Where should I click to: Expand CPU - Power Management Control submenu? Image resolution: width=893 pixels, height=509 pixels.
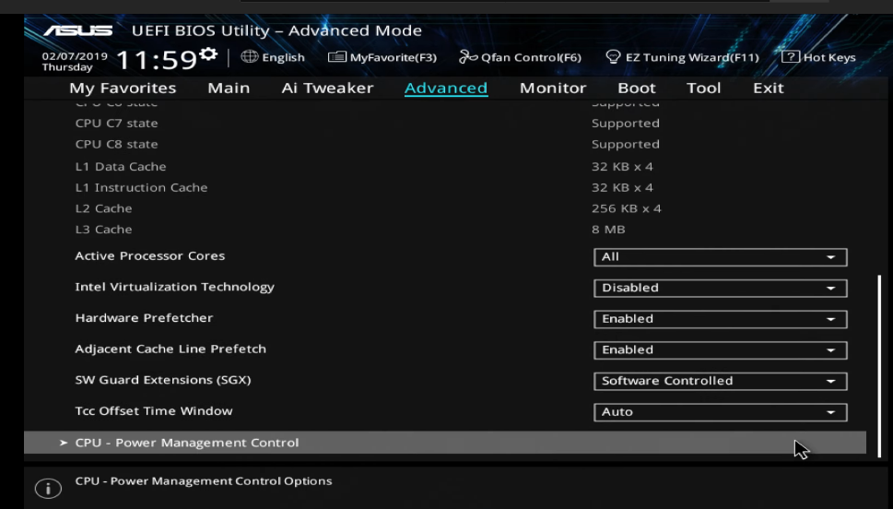[x=445, y=443]
